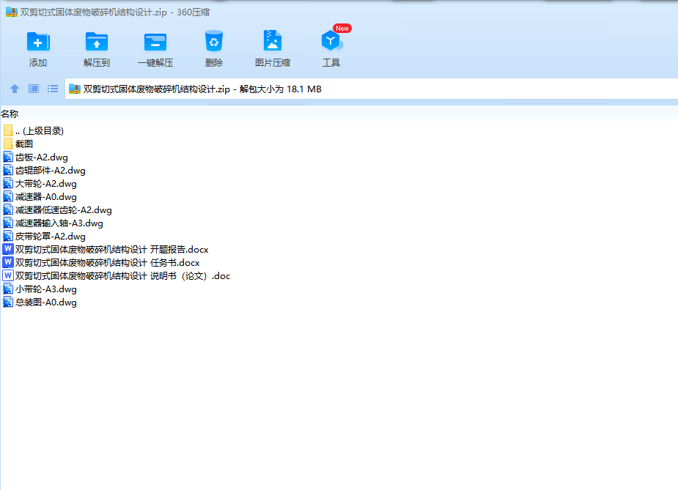This screenshot has width=678, height=490.
Task: Click the window title text 360压缩
Action: click(x=193, y=12)
